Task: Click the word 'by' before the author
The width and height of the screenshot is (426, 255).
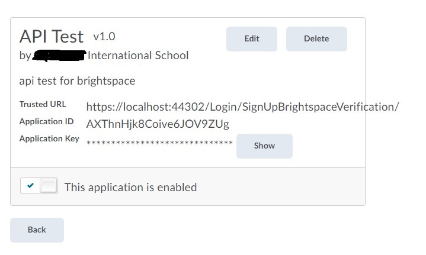Action: [x=25, y=56]
